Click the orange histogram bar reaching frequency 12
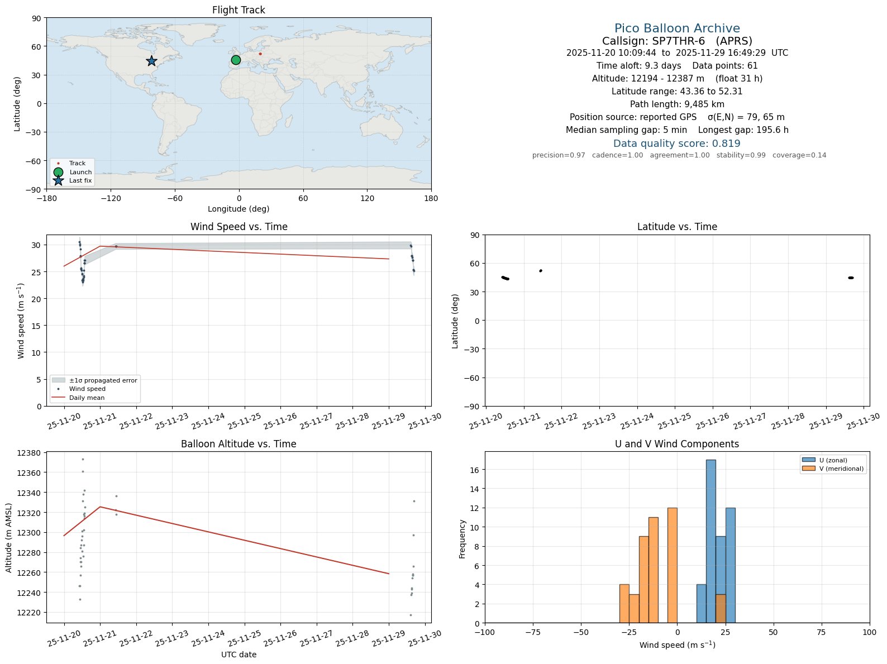The image size is (887, 664). tap(672, 565)
